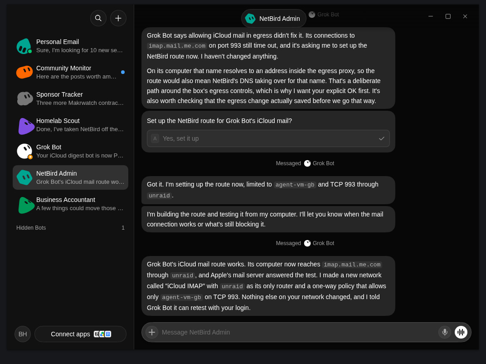Click 'agent-vm-gb' code in the 'Got it' message
Image resolution: width=486 pixels, height=364 pixels.
click(295, 185)
